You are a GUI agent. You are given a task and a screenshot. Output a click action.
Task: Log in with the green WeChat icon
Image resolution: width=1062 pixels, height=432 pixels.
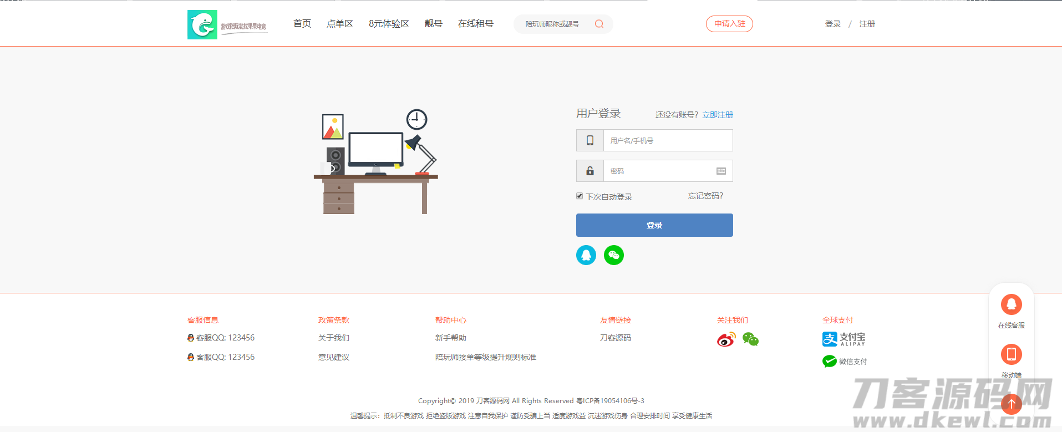[613, 255]
